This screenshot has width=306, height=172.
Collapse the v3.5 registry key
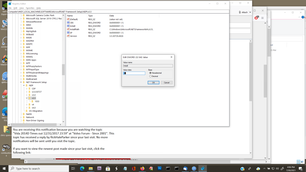pos(27,98)
